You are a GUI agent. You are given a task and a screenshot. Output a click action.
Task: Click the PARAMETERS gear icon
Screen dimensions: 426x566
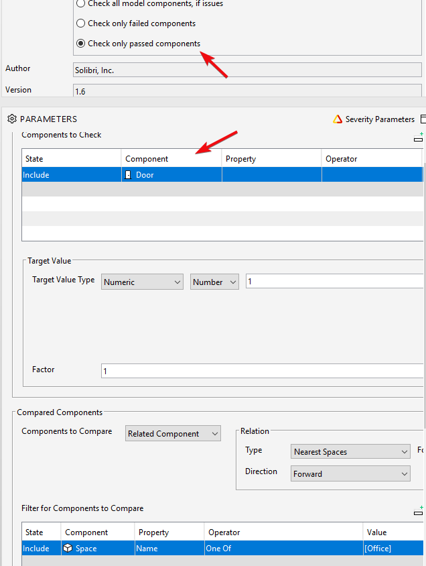pos(12,119)
